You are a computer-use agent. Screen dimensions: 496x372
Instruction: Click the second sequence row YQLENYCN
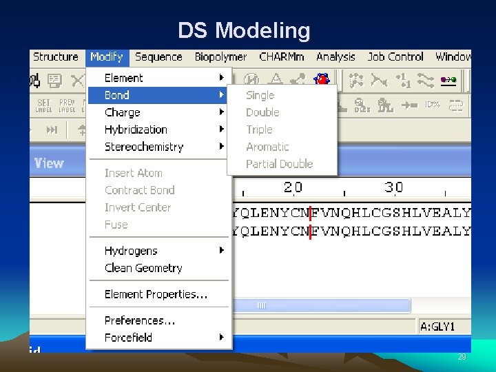pos(352,231)
